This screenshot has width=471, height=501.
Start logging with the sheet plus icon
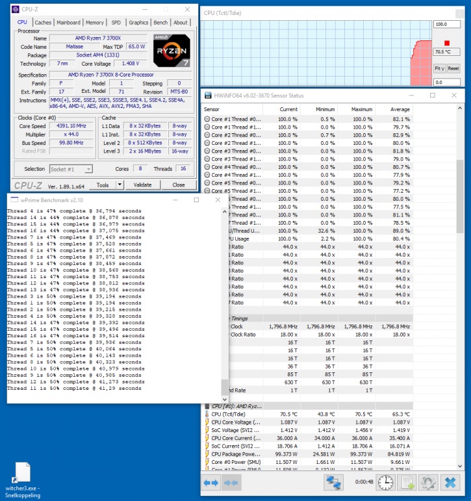(407, 482)
